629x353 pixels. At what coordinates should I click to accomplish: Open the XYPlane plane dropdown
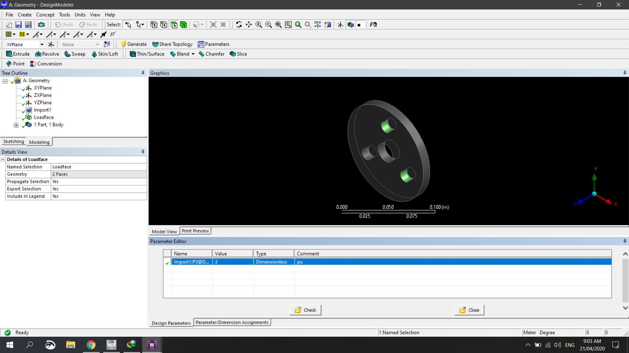(x=42, y=44)
